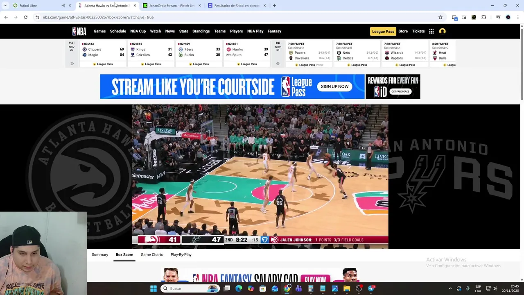
Task: Open Copilot from the taskbar
Action: click(251, 288)
